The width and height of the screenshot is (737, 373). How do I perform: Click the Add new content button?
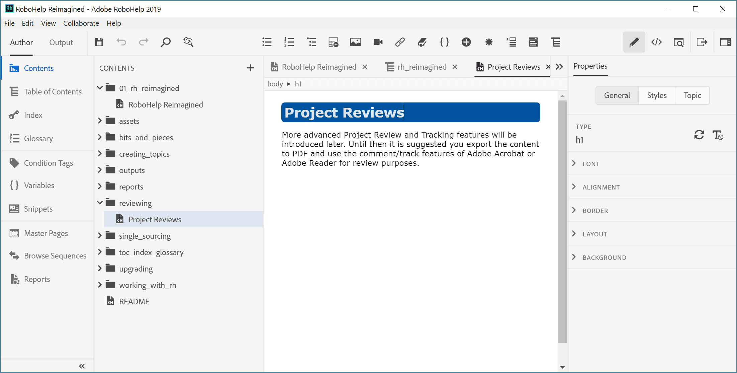(x=251, y=68)
